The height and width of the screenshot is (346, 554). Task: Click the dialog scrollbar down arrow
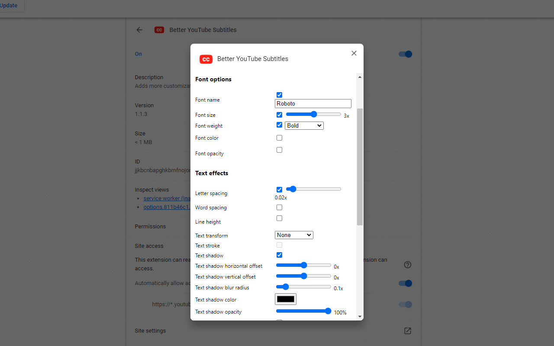360,317
